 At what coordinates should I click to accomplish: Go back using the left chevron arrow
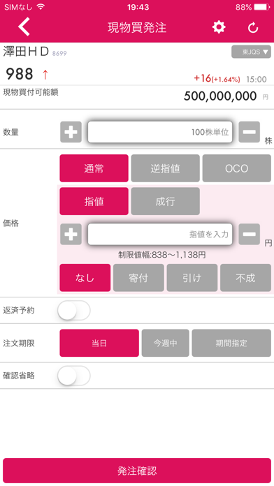pos(24,27)
